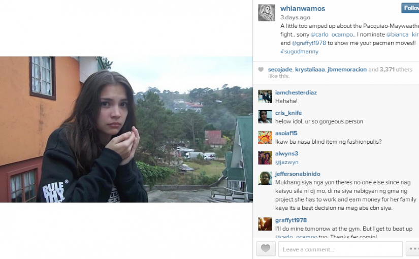Screen dimensions: 419x259
Task: Follow the whianwamos account
Action: (410, 8)
